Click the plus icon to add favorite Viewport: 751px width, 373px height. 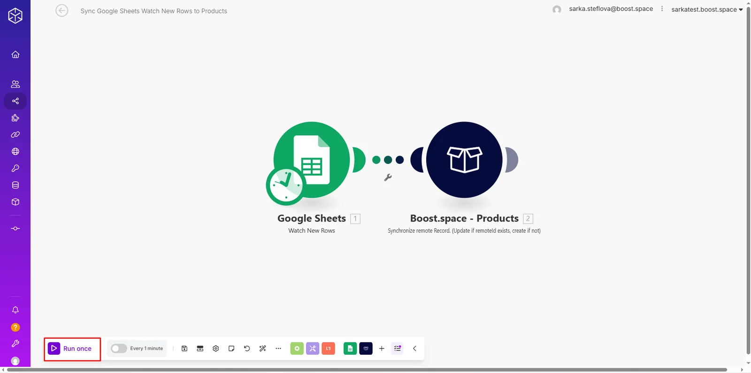click(382, 349)
